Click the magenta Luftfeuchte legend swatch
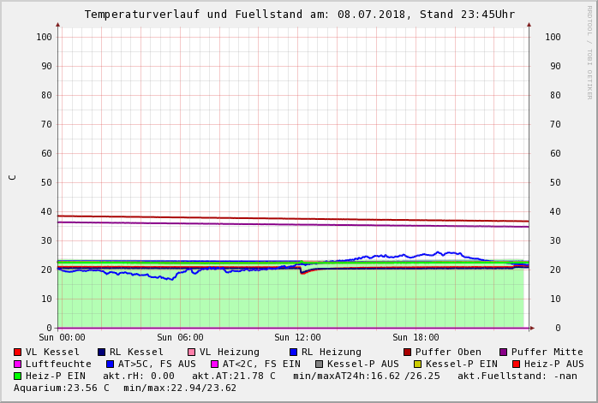Viewport: 598px width, 403px height. (x=18, y=364)
